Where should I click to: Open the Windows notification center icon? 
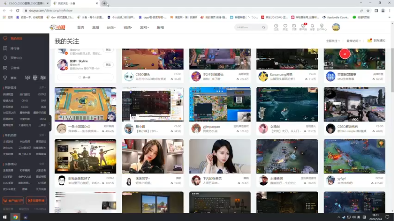tap(387, 217)
